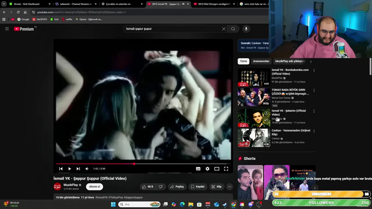This screenshot has height=209, width=372.
Task: Select the Aramanızdan filter chip
Action: (261, 61)
